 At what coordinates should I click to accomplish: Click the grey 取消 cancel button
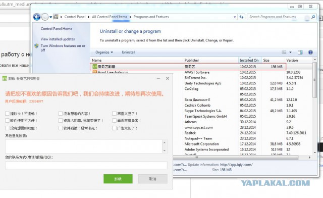tap(152, 179)
